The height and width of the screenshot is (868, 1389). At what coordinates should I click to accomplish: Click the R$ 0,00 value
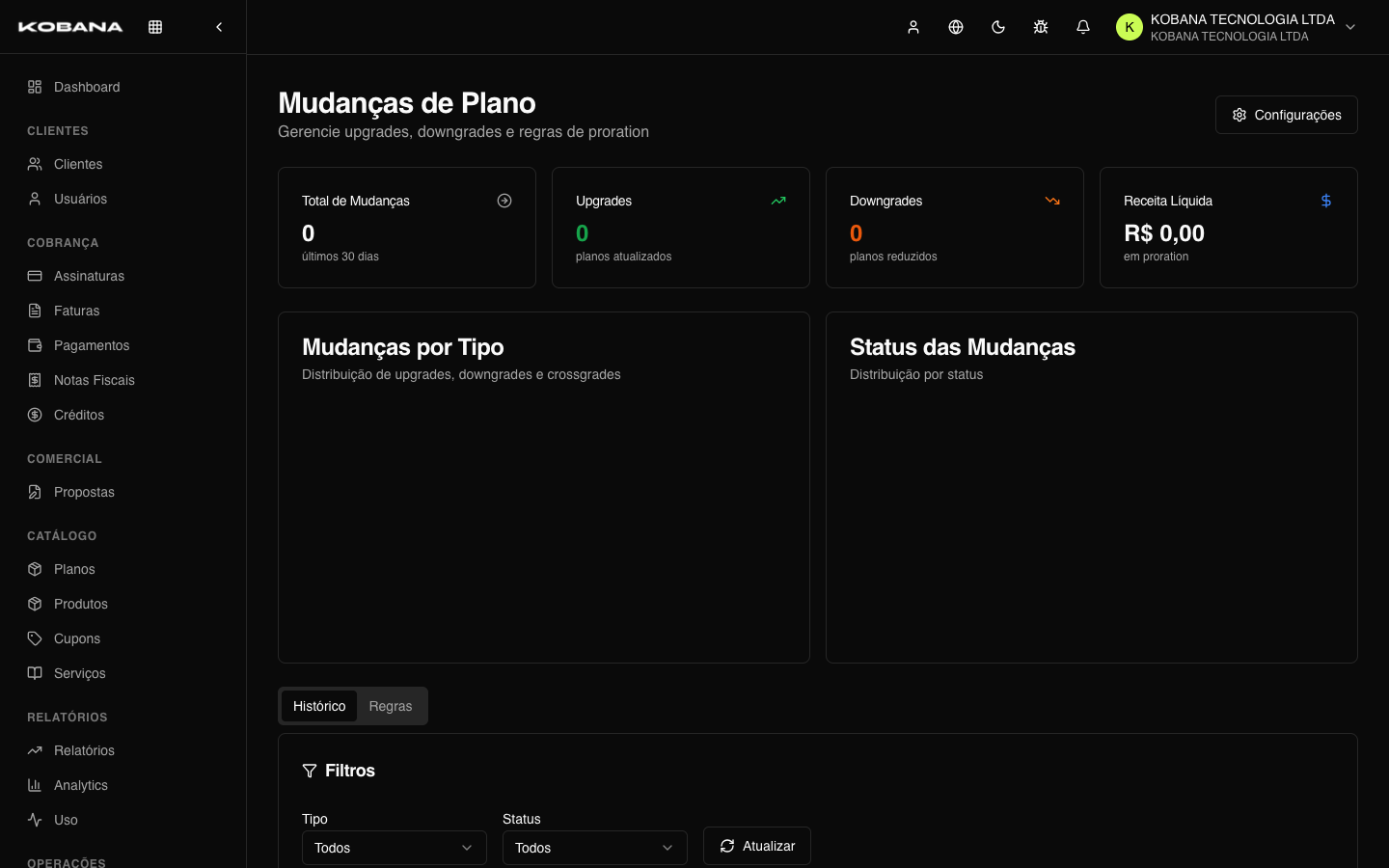[1164, 233]
